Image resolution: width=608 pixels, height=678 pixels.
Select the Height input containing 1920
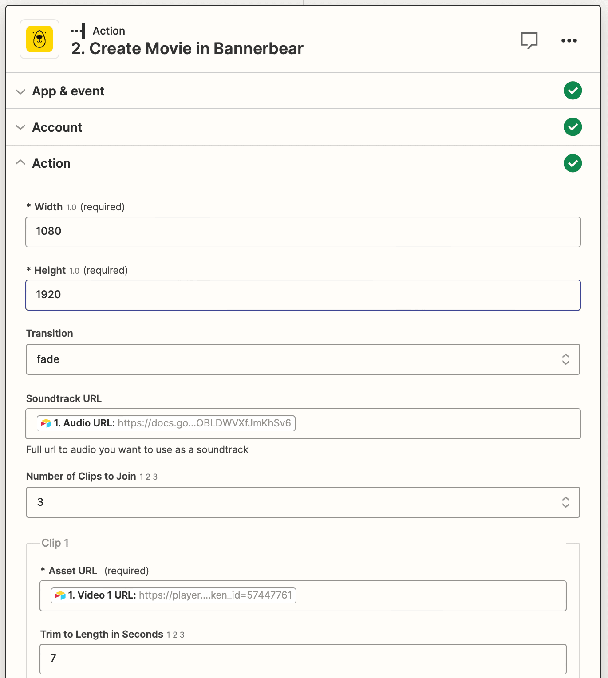(303, 295)
